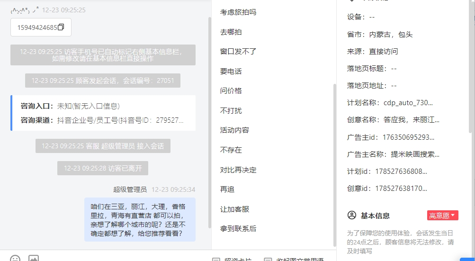
Task: Click the notice 访客手机号已自动标记右侧基本信息栏
Action: point(103,55)
